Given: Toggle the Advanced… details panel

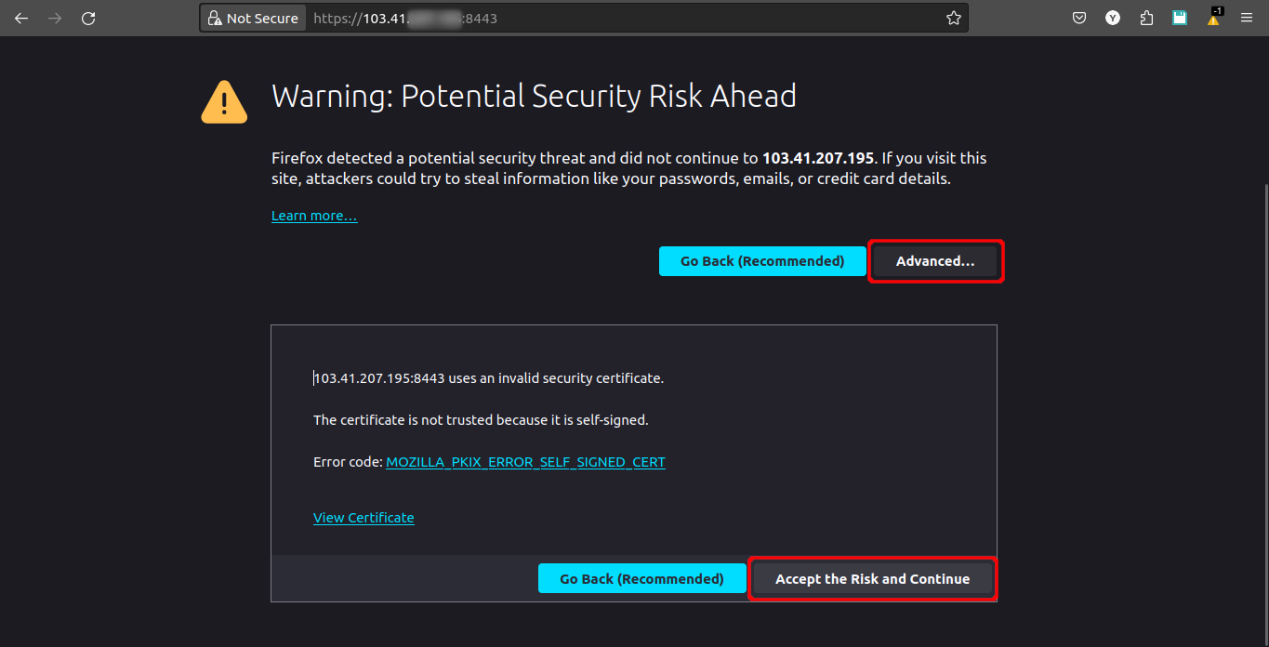Looking at the screenshot, I should [x=935, y=261].
